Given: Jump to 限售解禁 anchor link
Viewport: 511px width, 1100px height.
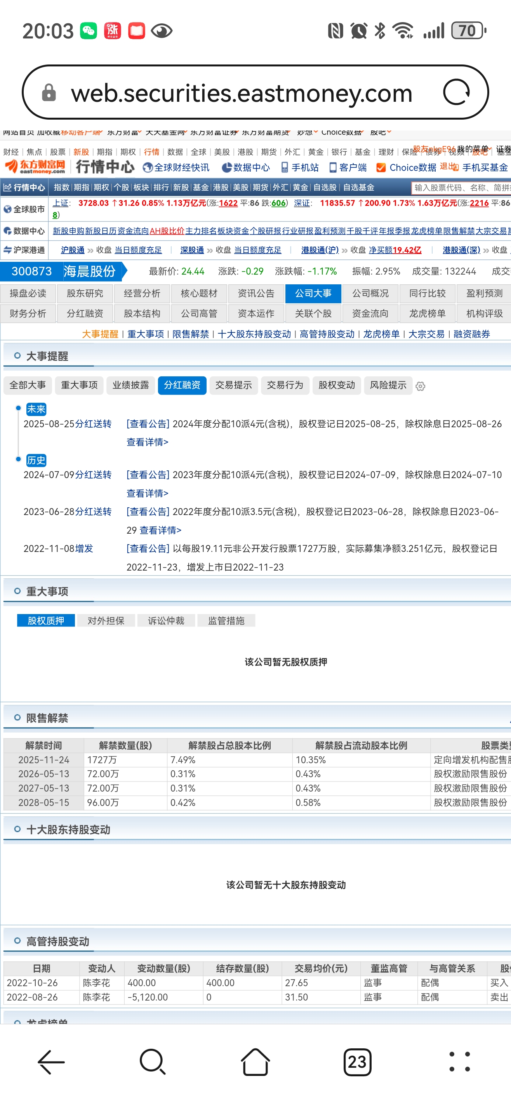Looking at the screenshot, I should 190,334.
